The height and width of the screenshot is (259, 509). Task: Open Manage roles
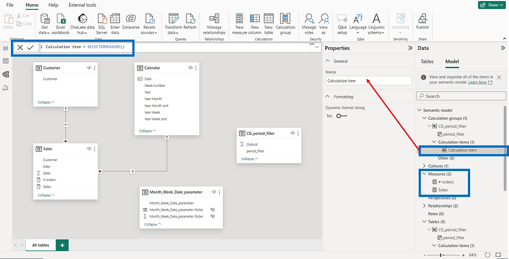pos(309,24)
